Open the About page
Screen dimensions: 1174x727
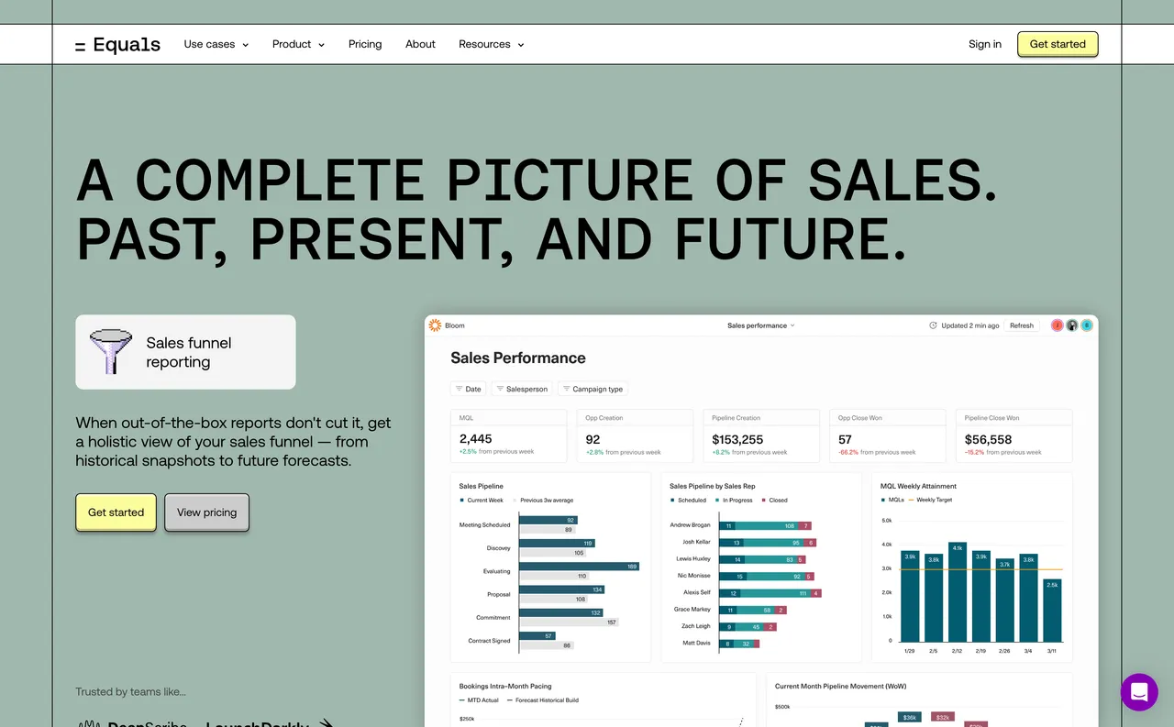[420, 44]
